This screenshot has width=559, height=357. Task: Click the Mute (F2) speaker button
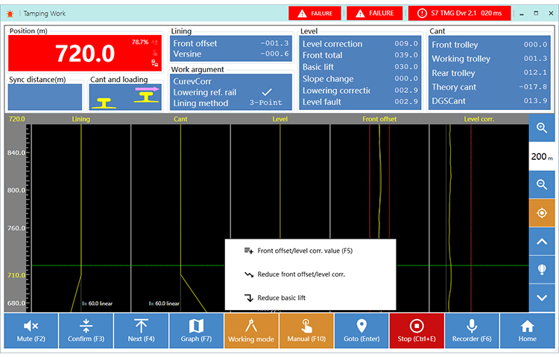[31, 331]
